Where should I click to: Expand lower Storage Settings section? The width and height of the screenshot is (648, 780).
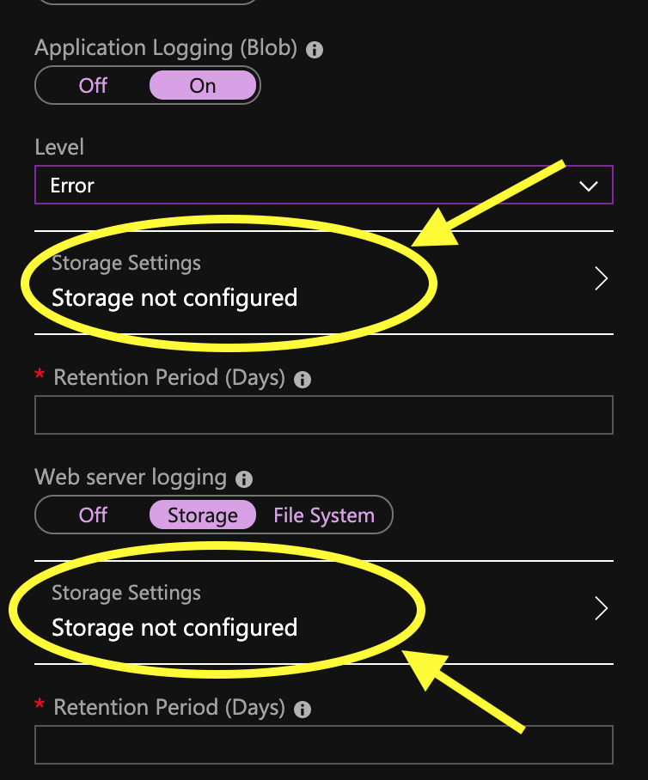[x=324, y=608]
